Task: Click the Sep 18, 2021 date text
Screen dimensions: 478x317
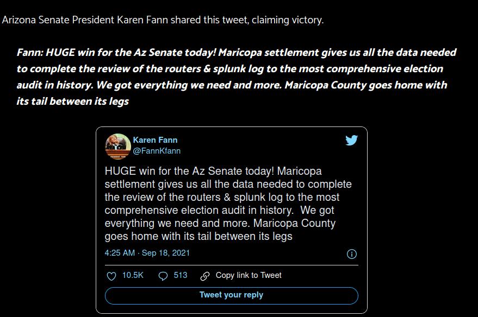Action: click(166, 253)
